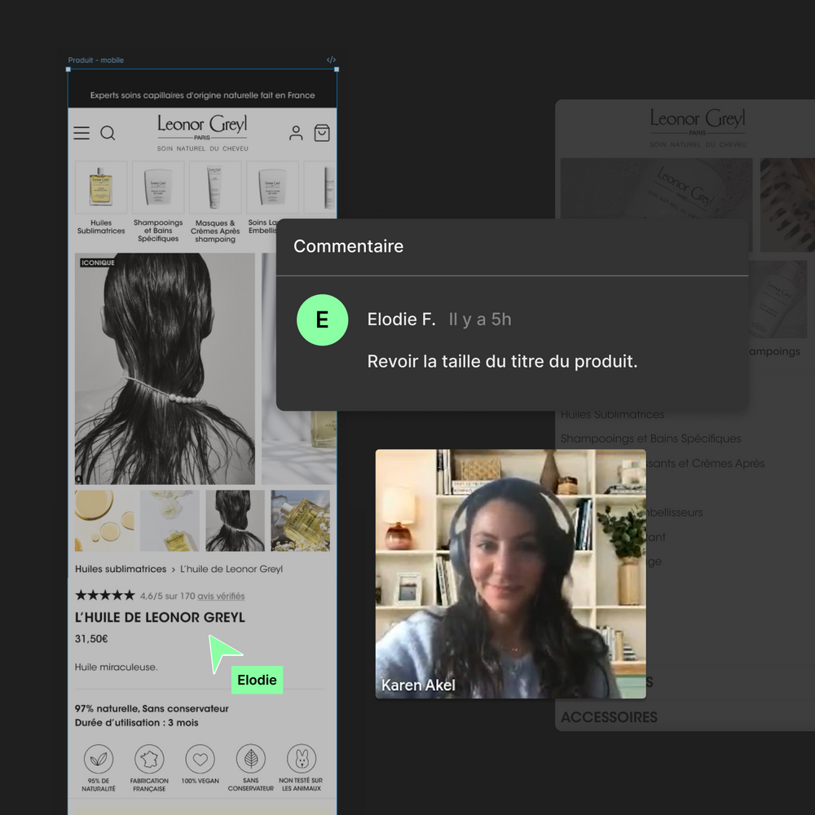Click the 100% Vegan heart icon
This screenshot has height=815, width=815.
point(200,759)
